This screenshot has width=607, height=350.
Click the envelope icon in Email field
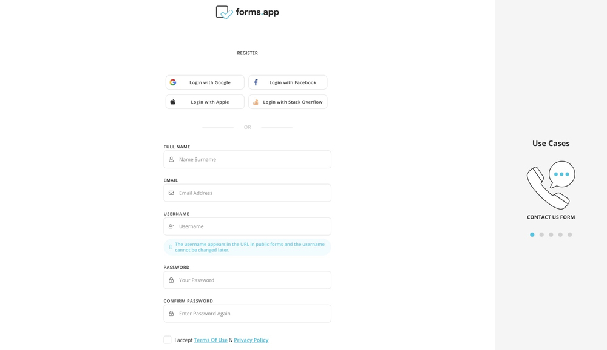[171, 193]
